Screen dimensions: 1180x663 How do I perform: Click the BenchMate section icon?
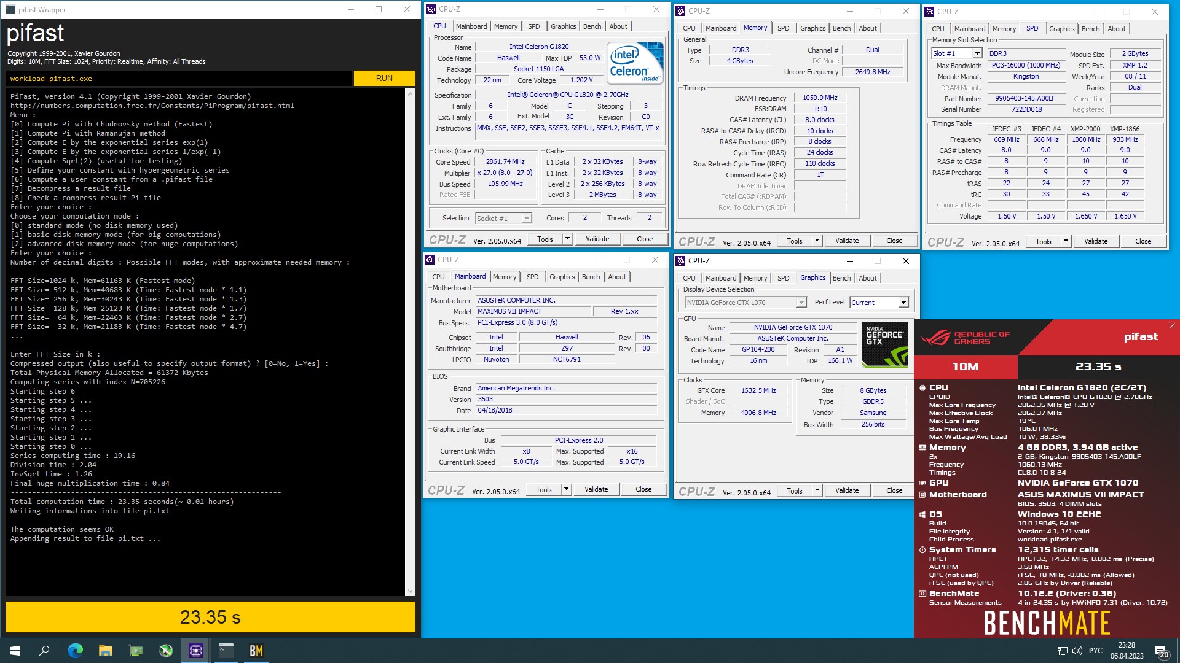tap(922, 594)
